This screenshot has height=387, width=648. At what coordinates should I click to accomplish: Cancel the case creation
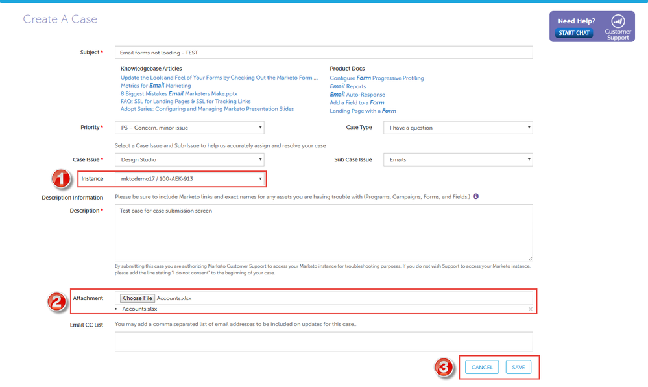[x=482, y=367]
